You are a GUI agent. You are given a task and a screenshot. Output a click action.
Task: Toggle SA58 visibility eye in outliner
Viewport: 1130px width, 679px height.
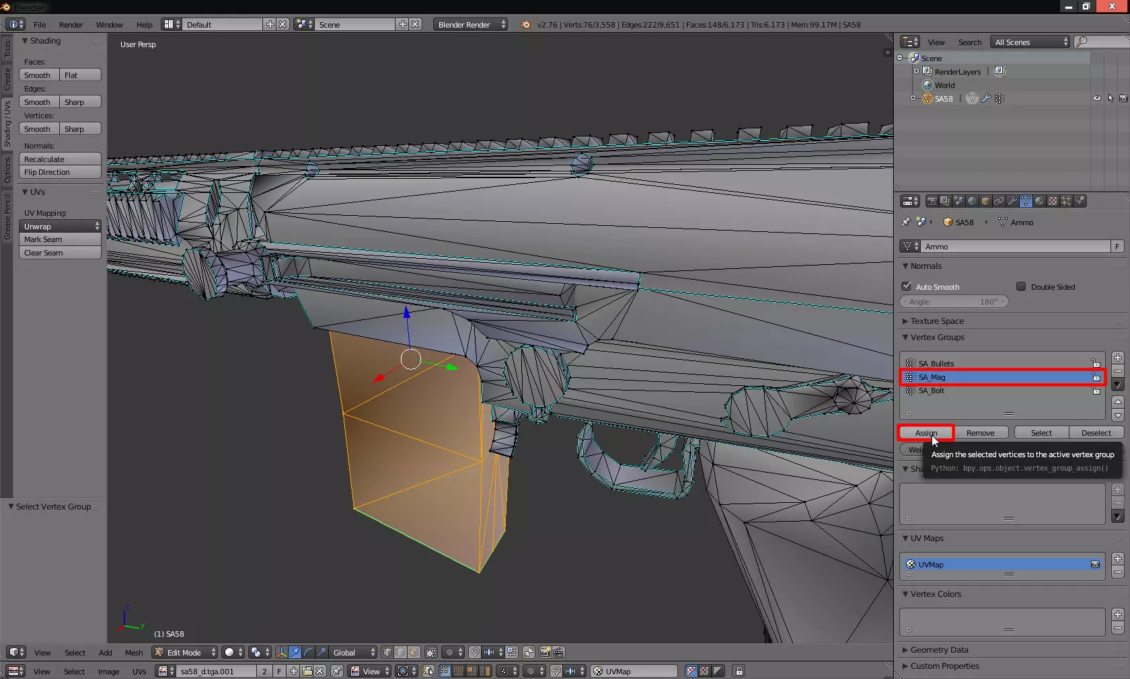click(x=1097, y=98)
